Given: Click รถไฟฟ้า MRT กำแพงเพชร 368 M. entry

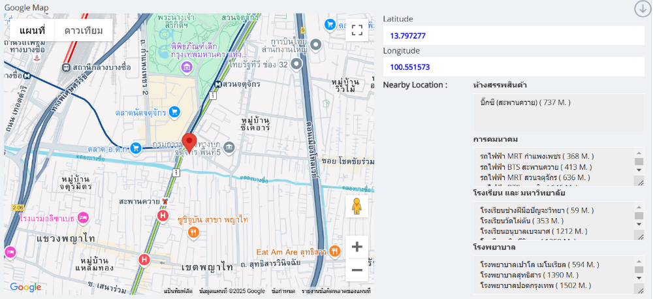Looking at the screenshot, I should (x=537, y=156).
